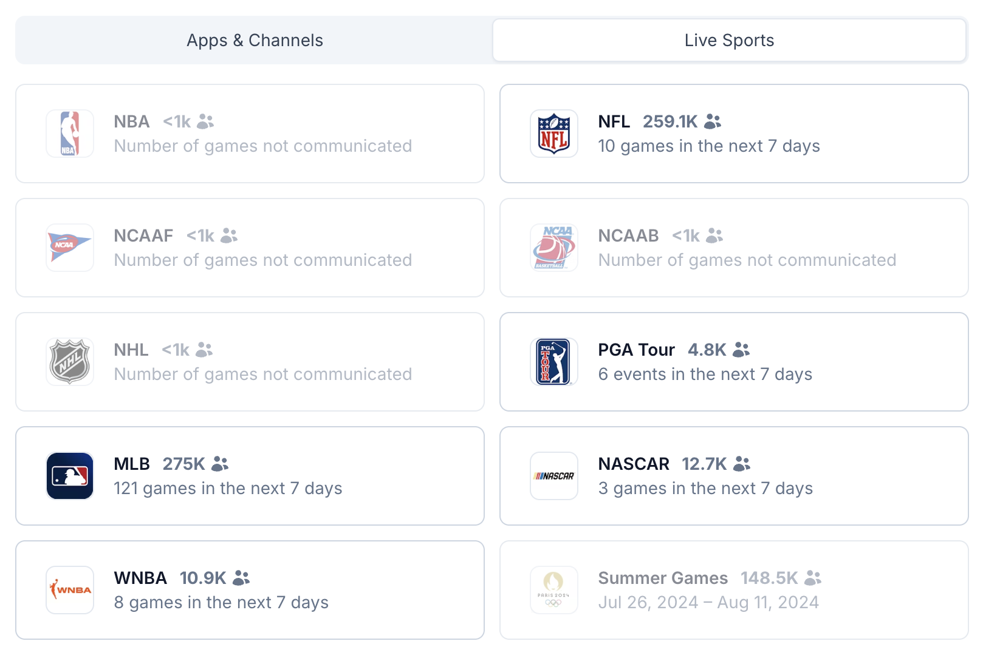Click the MLB logo icon
The image size is (983, 658).
click(x=70, y=476)
